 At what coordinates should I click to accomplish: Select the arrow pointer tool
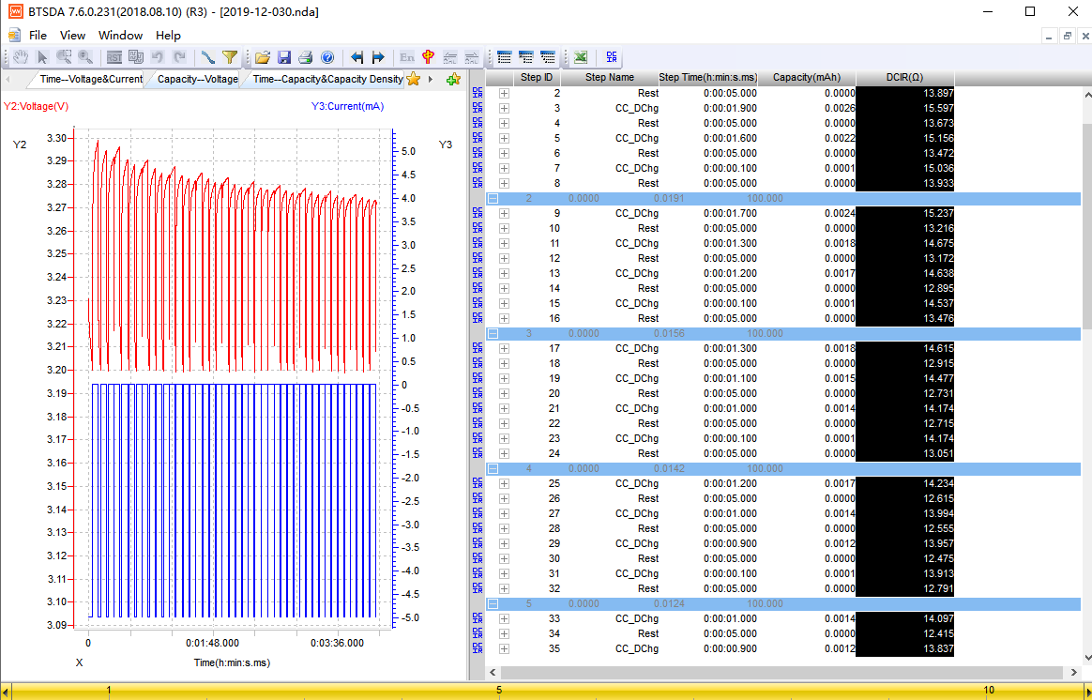(42, 57)
